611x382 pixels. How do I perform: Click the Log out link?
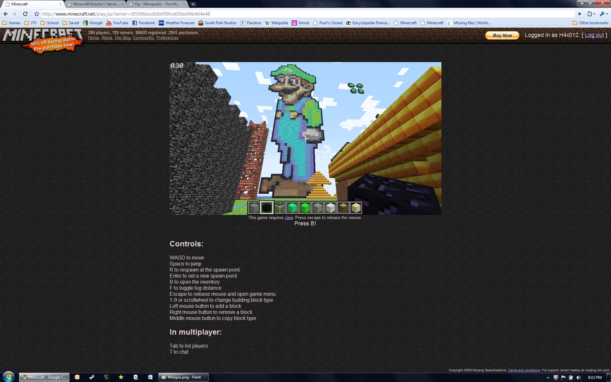coord(594,35)
